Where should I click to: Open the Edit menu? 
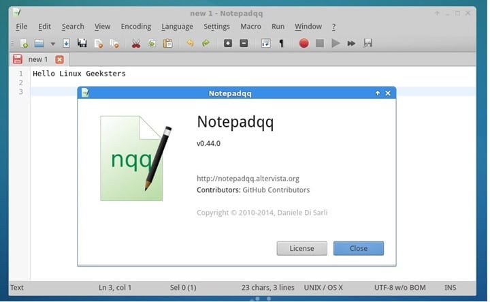pyautogui.click(x=44, y=27)
